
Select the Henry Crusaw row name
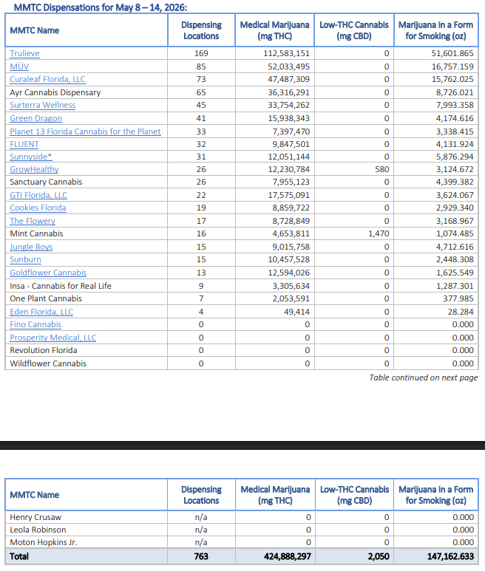click(35, 517)
